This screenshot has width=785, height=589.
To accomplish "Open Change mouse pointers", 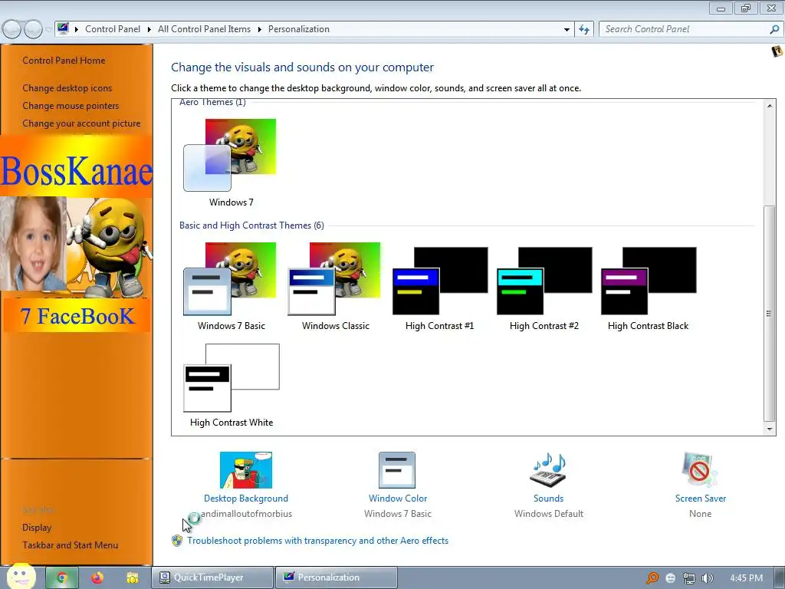I will [x=71, y=106].
